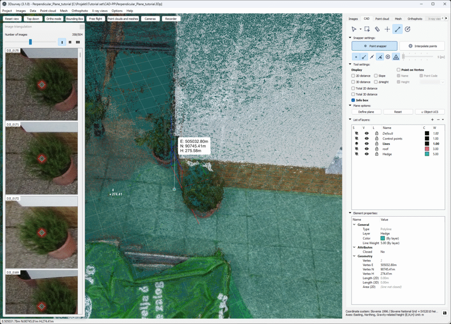This screenshot has width=451, height=324.
Task: Click the Define plane button
Action: click(x=366, y=112)
